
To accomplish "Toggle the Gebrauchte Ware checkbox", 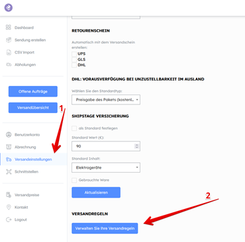I will coord(74,180).
